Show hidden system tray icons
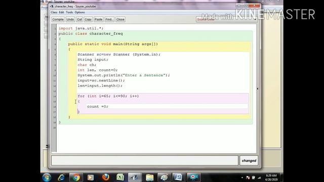 tap(242, 177)
